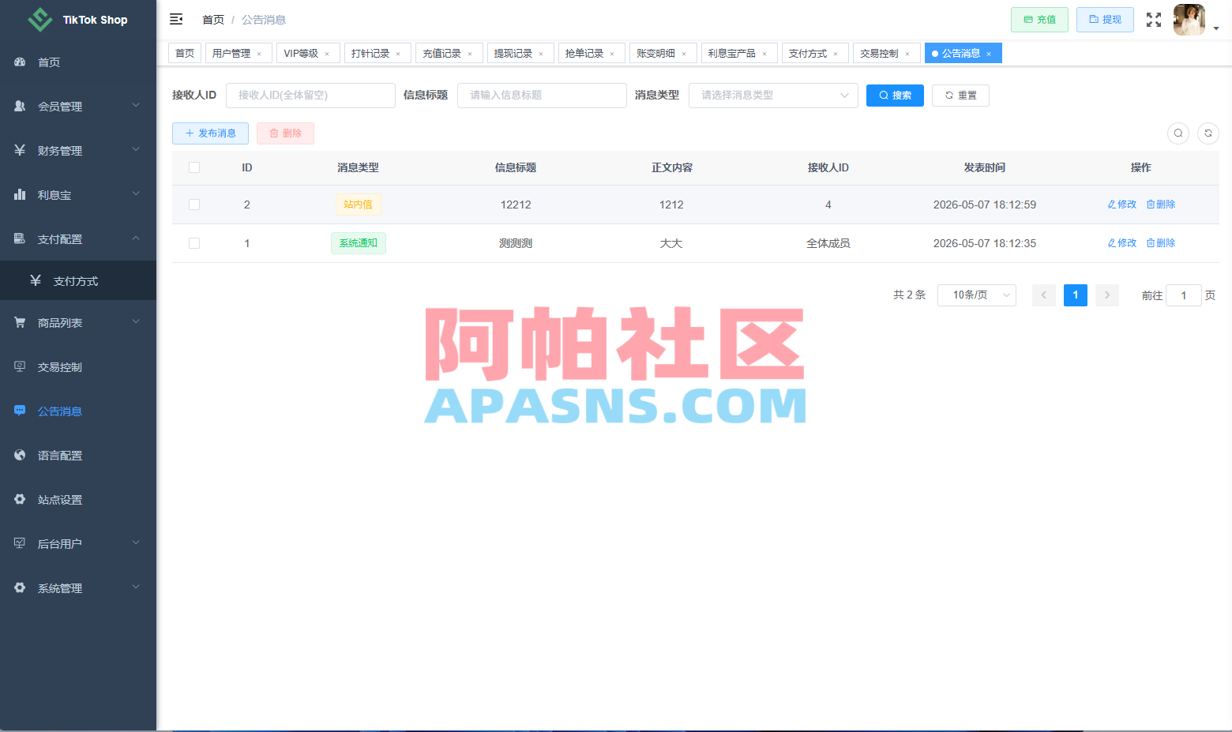
Task: Open 站点设置 in the sidebar
Action: (x=78, y=500)
